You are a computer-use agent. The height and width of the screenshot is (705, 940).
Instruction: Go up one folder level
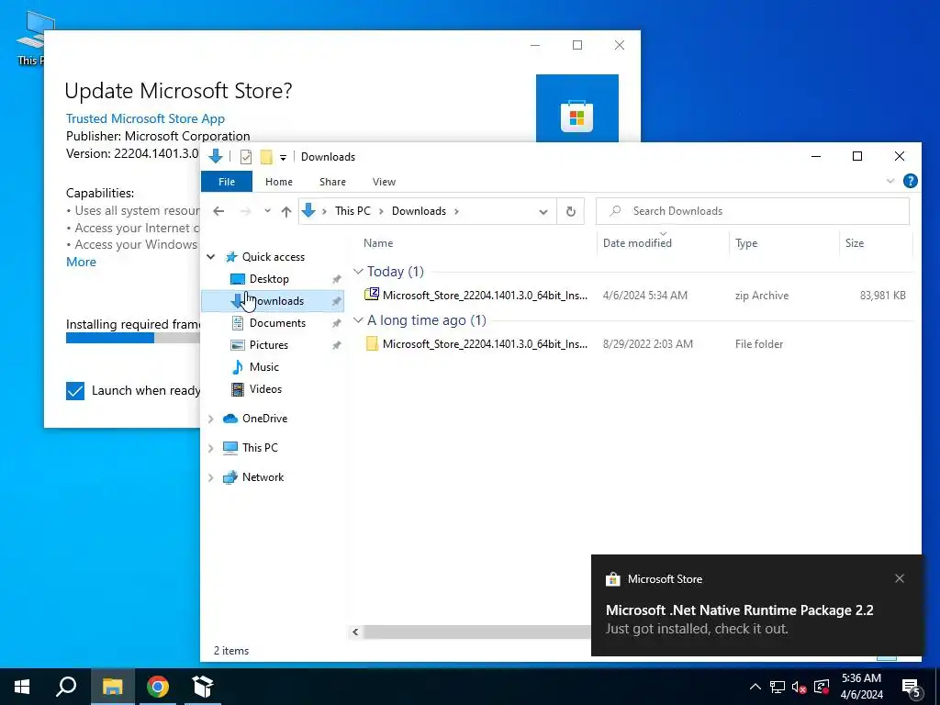tap(286, 211)
